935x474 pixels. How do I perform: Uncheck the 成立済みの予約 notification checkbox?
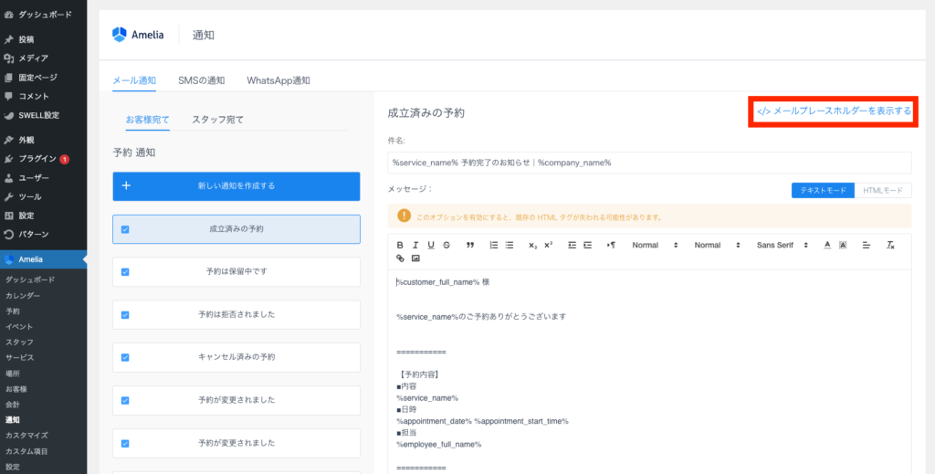[125, 229]
